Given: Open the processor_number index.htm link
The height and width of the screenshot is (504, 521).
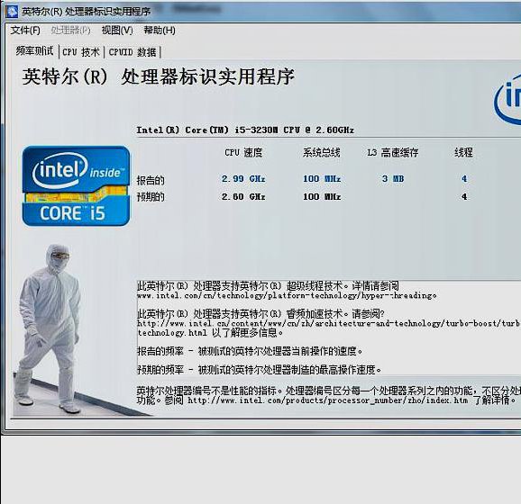Looking at the screenshot, I should click(x=327, y=400).
